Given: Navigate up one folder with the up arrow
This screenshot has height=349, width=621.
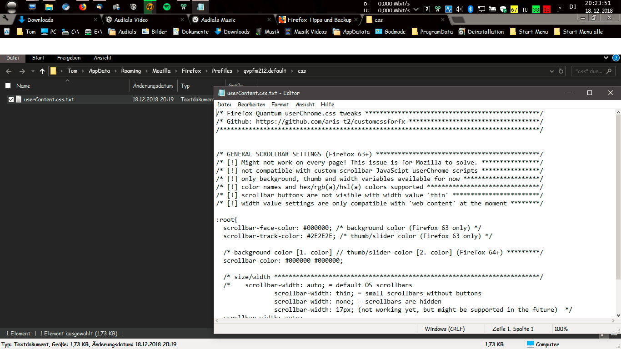Looking at the screenshot, I should pyautogui.click(x=42, y=71).
